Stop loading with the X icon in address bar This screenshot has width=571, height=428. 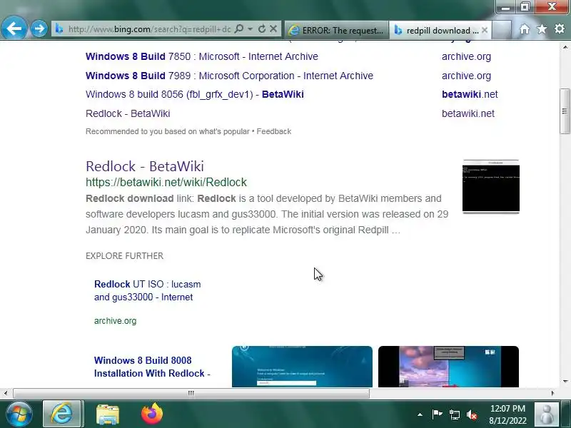pos(273,29)
